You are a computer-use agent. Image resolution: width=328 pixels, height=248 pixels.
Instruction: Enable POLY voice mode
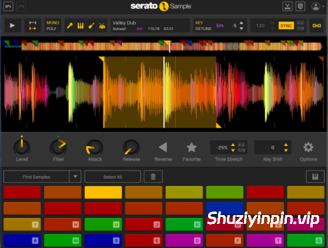point(51,29)
